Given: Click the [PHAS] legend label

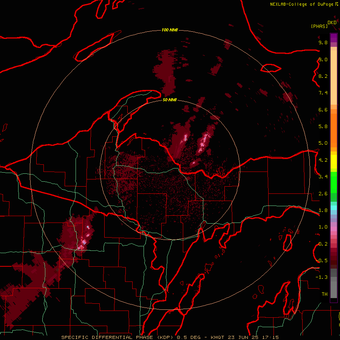Looking at the screenshot, I should pyautogui.click(x=319, y=26).
